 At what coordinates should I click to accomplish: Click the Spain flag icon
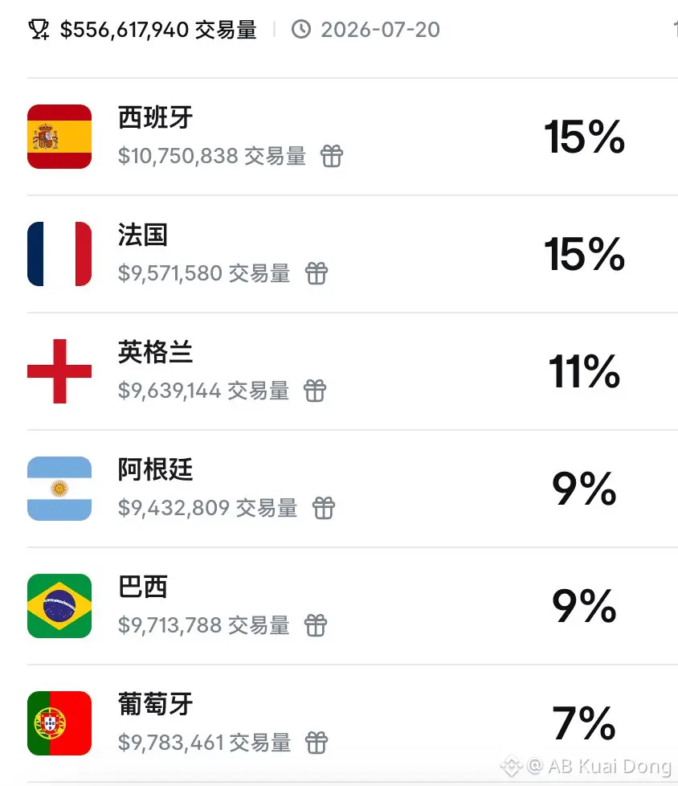pyautogui.click(x=59, y=137)
